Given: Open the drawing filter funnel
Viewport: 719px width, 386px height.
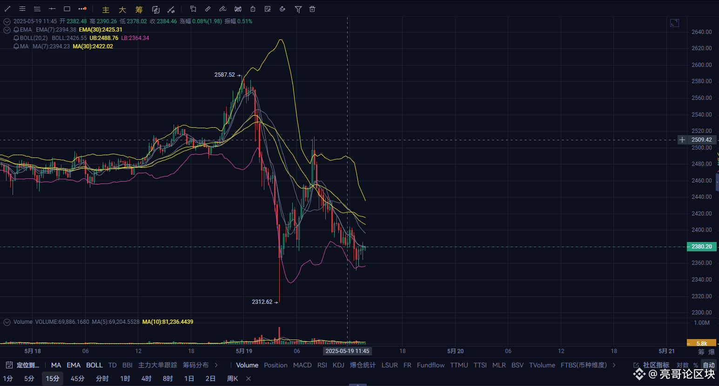Looking at the screenshot, I should pyautogui.click(x=298, y=9).
